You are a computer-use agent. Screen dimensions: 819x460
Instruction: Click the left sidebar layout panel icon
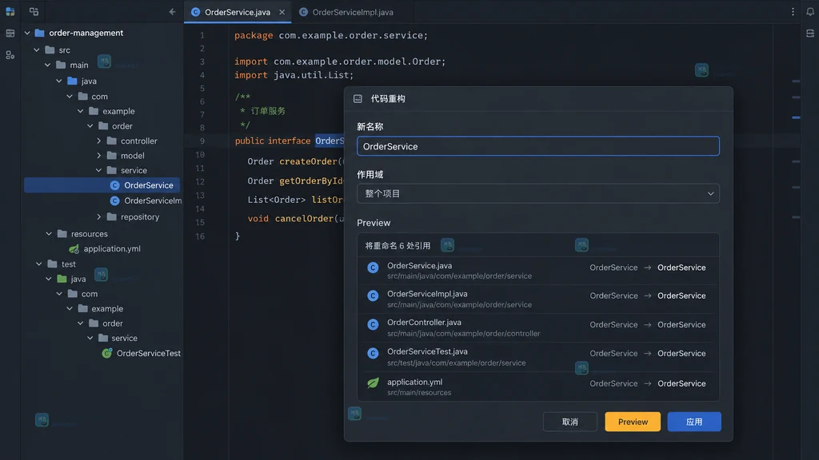[x=10, y=34]
